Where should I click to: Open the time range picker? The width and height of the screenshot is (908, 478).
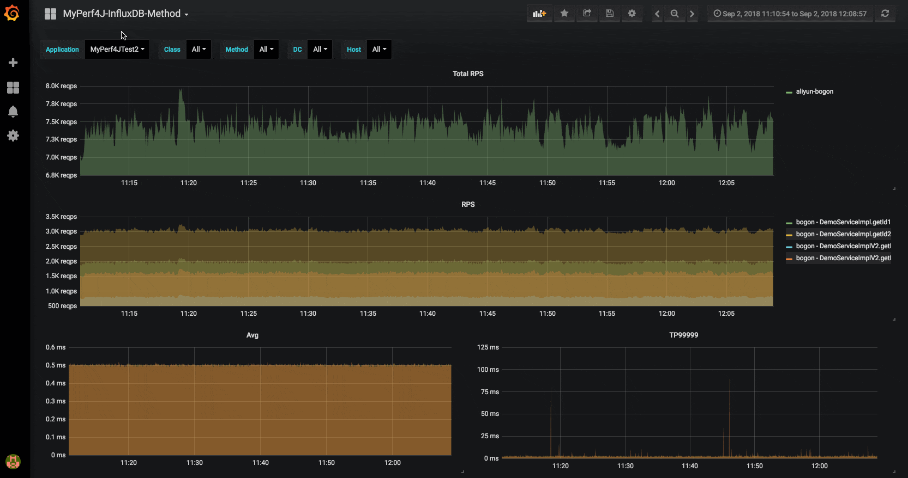coord(790,14)
